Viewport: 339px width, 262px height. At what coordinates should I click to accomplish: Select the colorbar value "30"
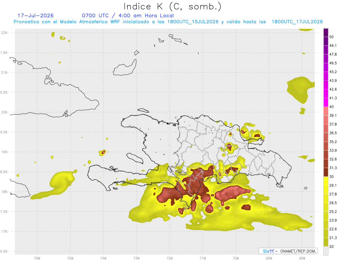332,177
